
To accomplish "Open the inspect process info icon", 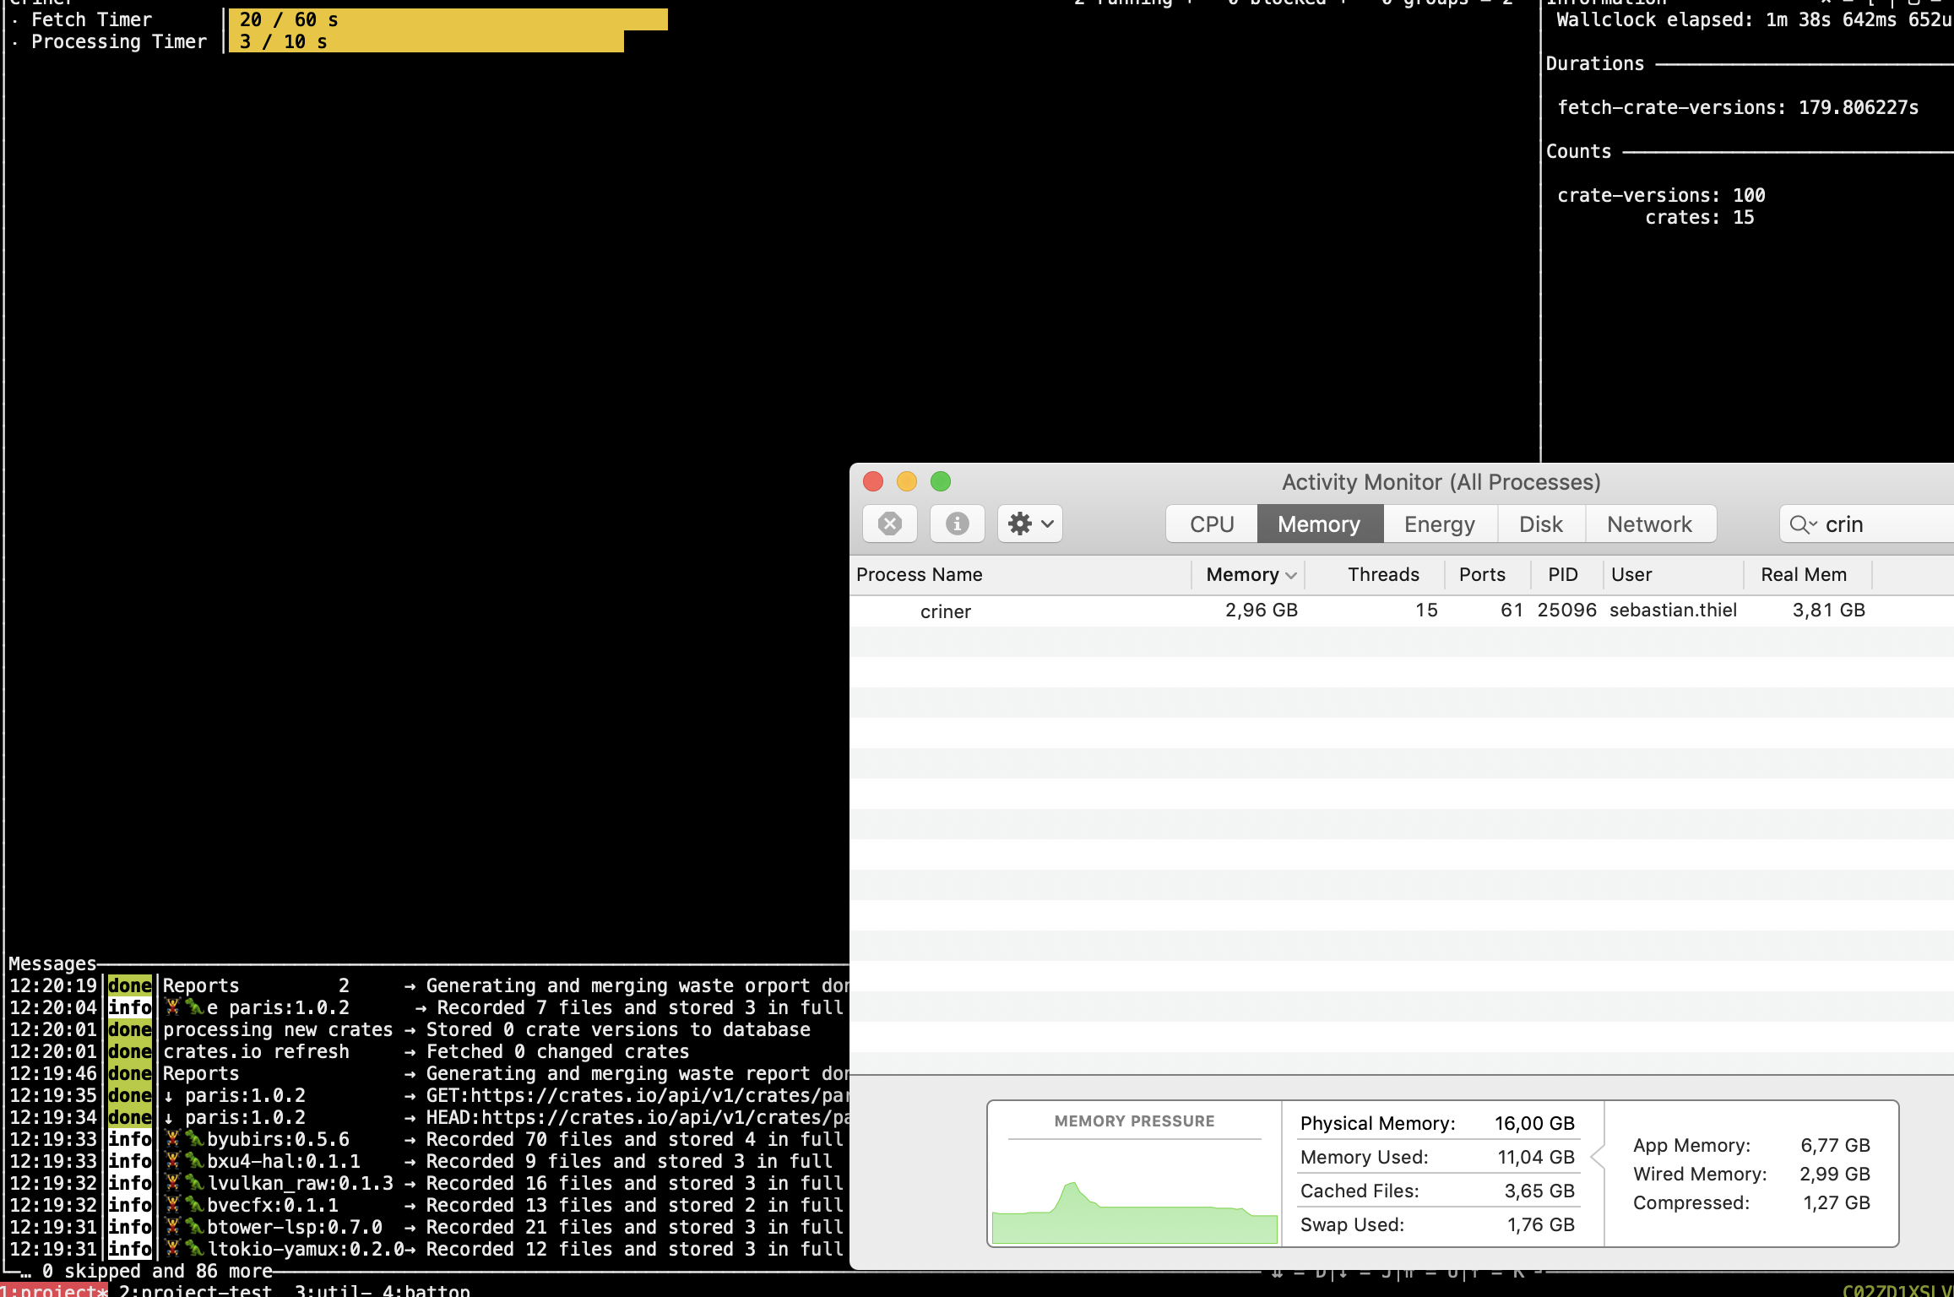I will [957, 524].
